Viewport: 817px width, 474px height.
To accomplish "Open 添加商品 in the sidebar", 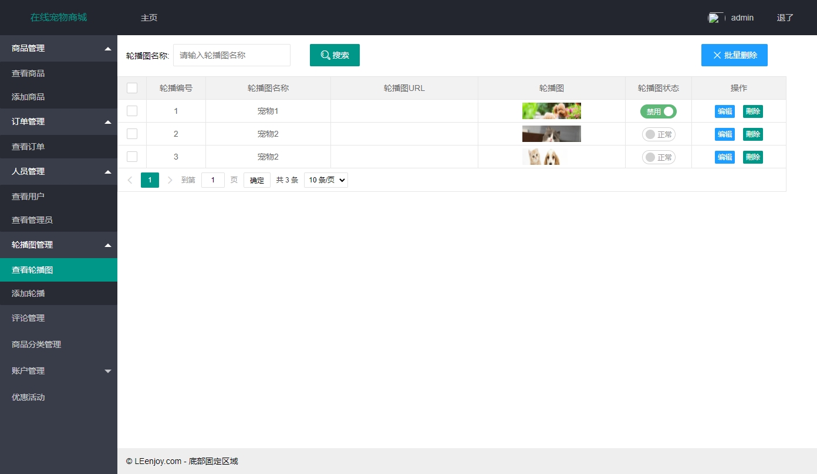I will (59, 97).
